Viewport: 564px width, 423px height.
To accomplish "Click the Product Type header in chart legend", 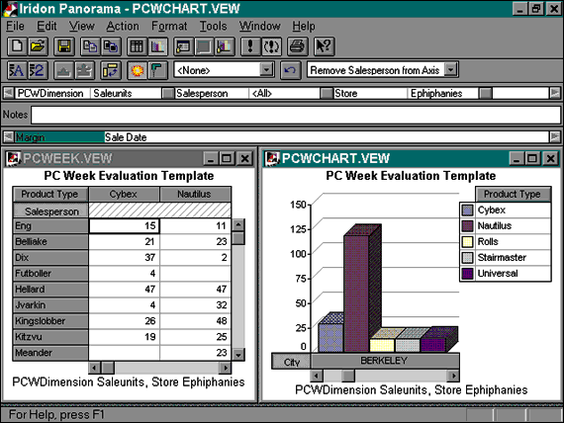I will 513,194.
